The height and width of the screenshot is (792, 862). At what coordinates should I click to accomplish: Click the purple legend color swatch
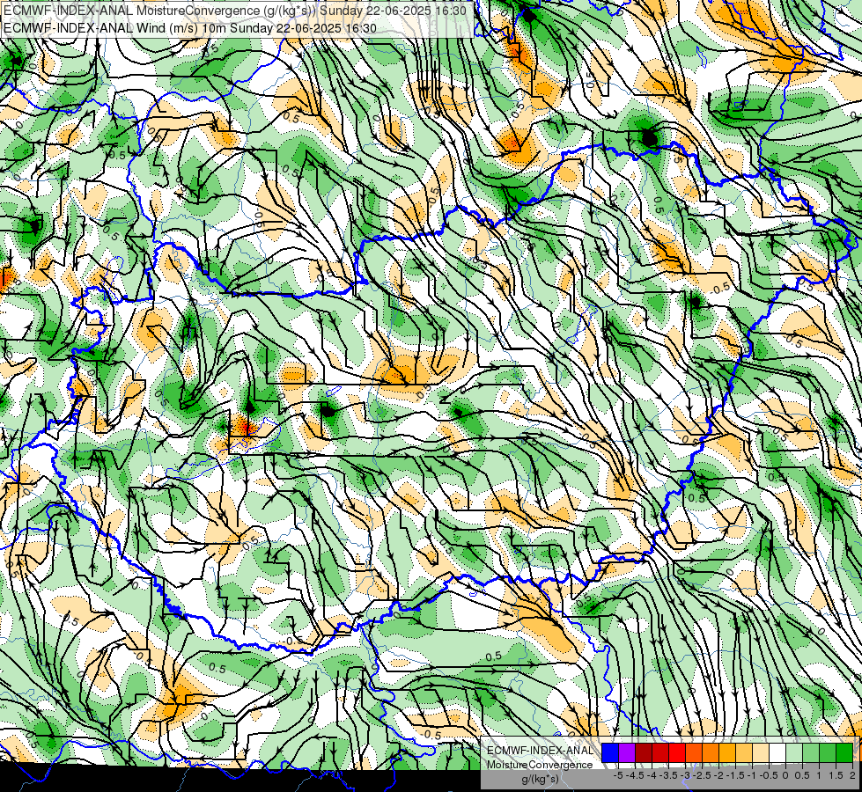pos(627,752)
